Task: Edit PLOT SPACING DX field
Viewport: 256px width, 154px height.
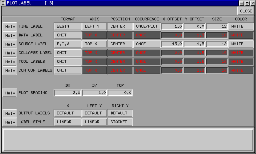Action: tap(68, 93)
